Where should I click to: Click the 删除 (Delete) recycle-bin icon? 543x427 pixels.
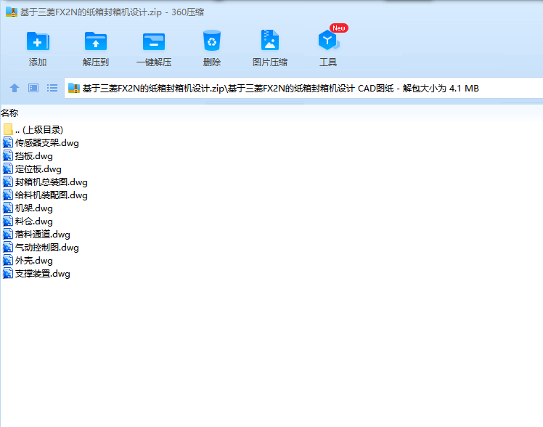click(211, 41)
